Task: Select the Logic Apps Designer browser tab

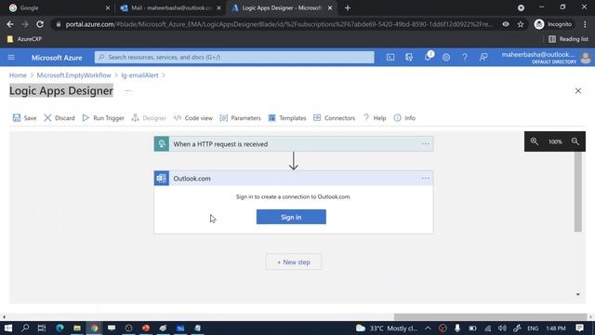Action: point(282,8)
